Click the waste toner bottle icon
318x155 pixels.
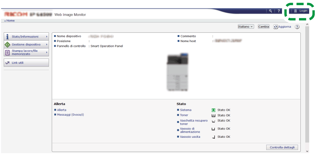(x=213, y=121)
